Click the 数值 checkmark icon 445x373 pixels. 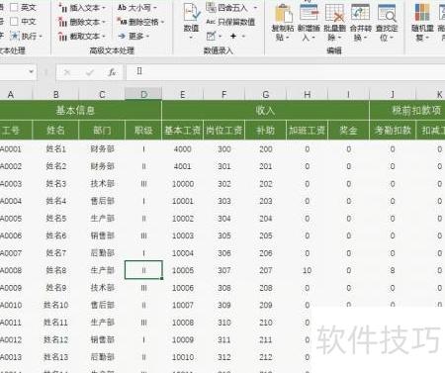192,13
